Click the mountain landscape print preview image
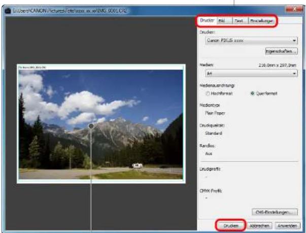The height and width of the screenshot is (233, 306). [100, 124]
